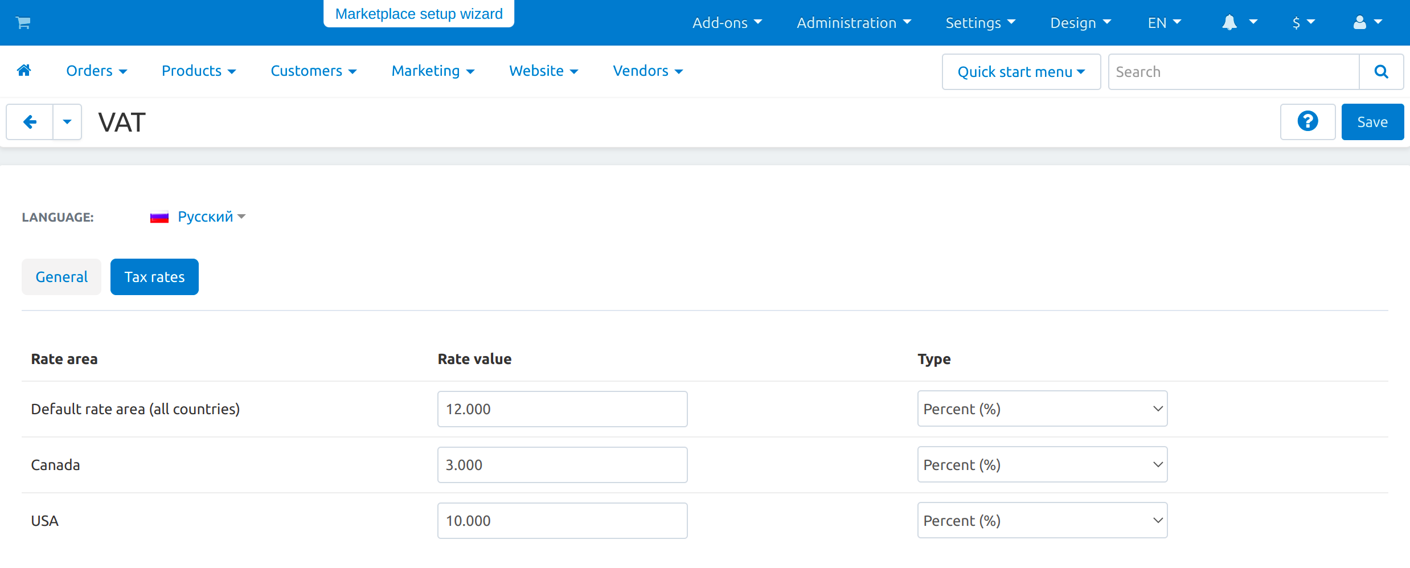Open Type dropdown for Canada
Screen dimensions: 1410x568
[x=1042, y=464]
